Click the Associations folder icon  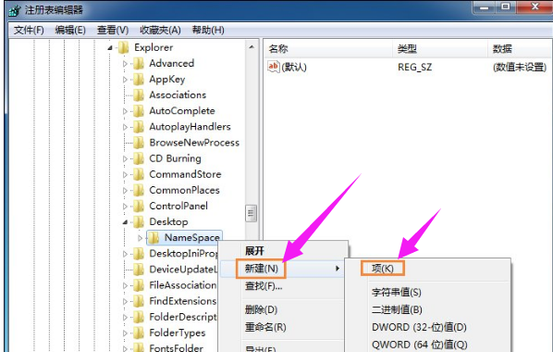[139, 95]
